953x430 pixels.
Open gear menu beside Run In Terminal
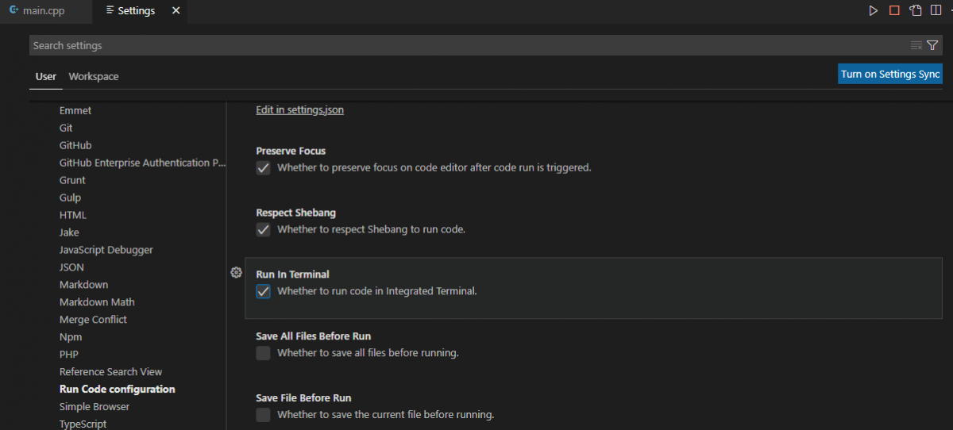236,273
